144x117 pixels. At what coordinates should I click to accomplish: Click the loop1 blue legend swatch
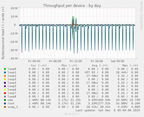[5, 72]
